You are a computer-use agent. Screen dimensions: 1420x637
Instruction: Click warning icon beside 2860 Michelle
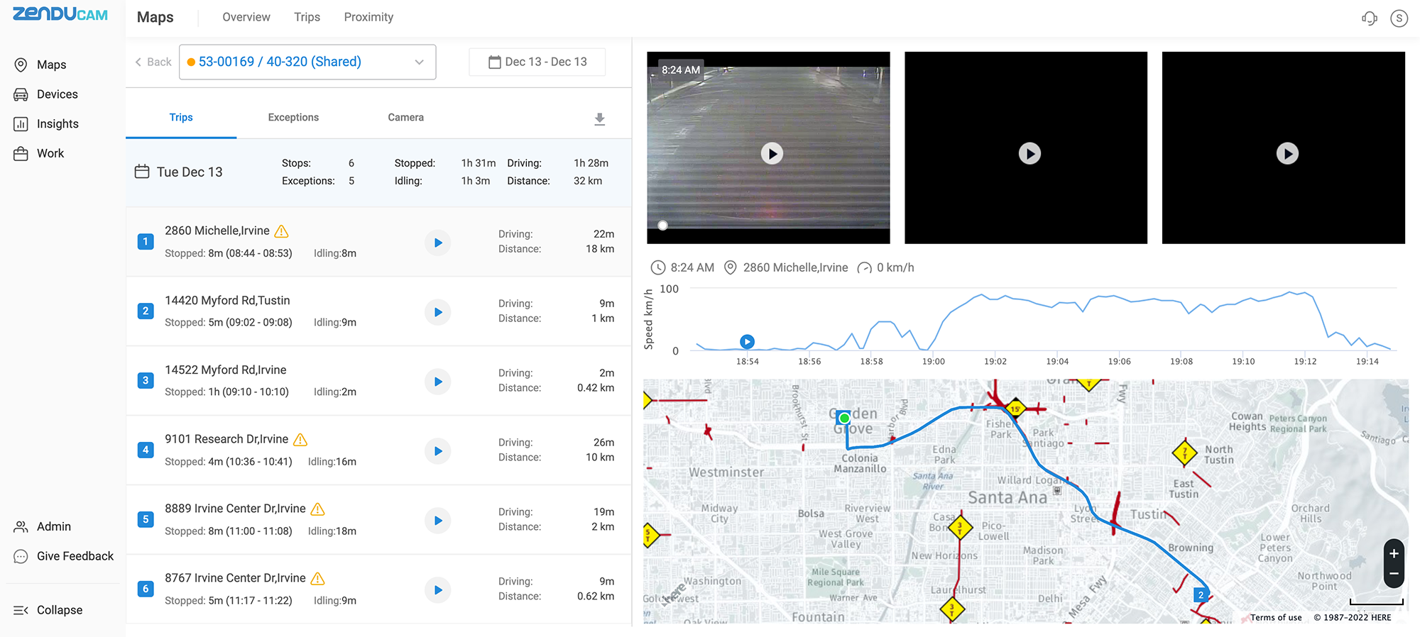[x=281, y=231]
